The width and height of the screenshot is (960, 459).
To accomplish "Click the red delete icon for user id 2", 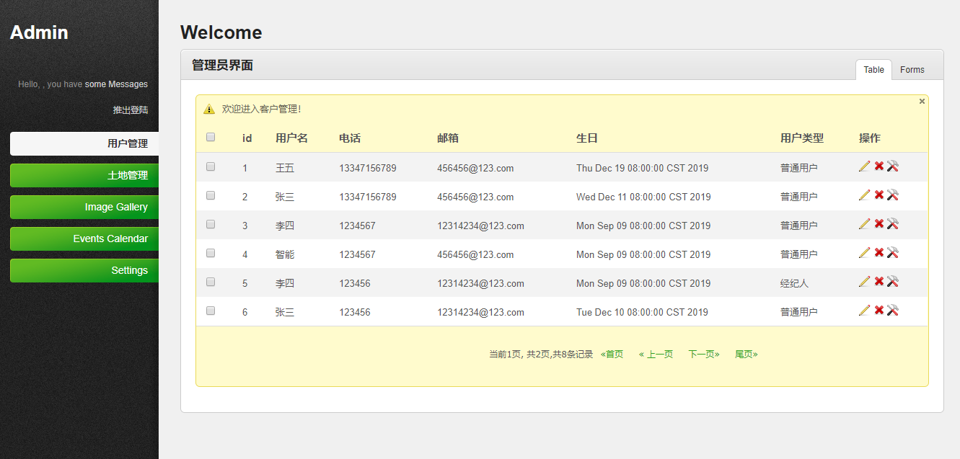I will [878, 195].
